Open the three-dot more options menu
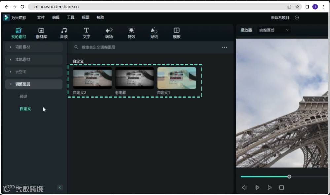Viewport: 330px width, 195px height. [x=225, y=47]
